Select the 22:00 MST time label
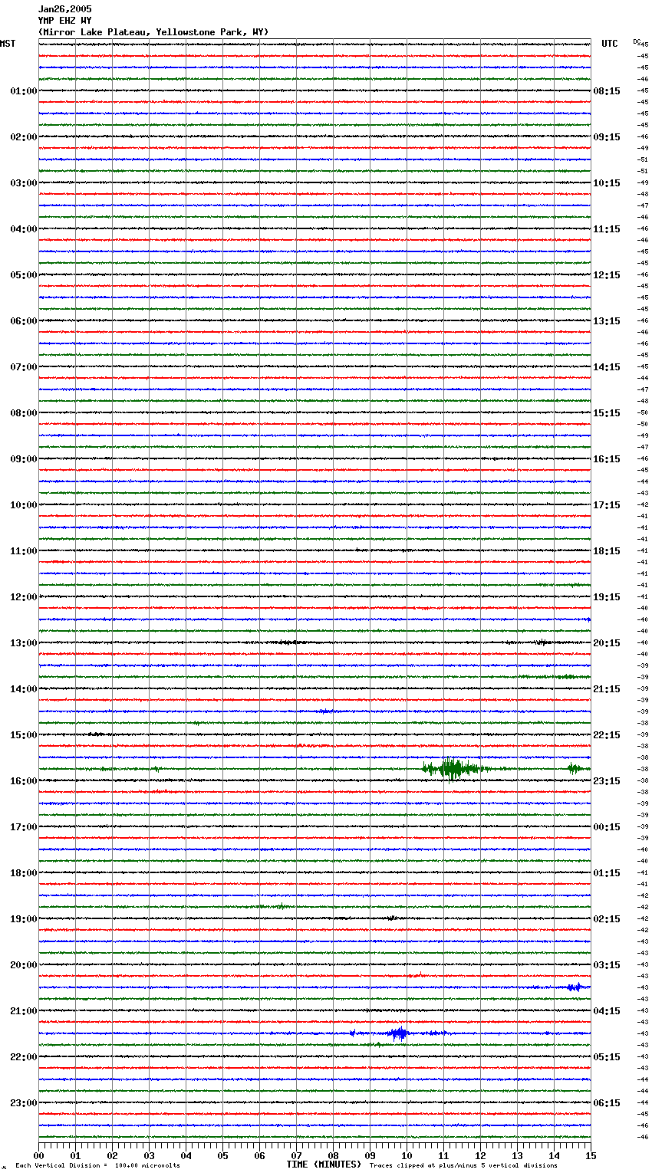The height and width of the screenshot is (1176, 652). [24, 1057]
